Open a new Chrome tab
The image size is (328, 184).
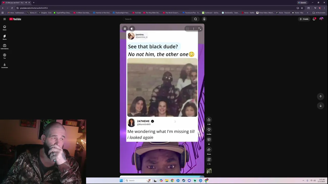[x=34, y=3]
